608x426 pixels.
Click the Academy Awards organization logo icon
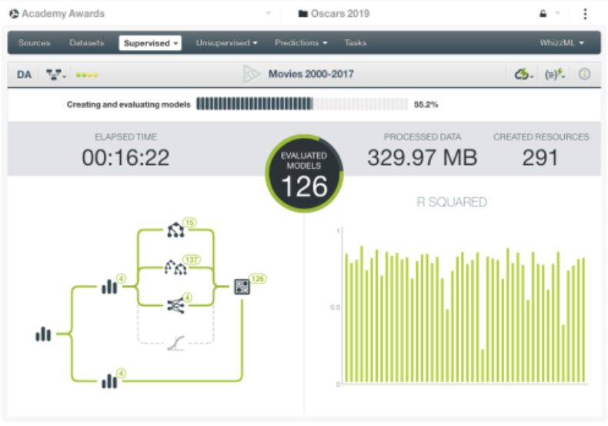[14, 14]
